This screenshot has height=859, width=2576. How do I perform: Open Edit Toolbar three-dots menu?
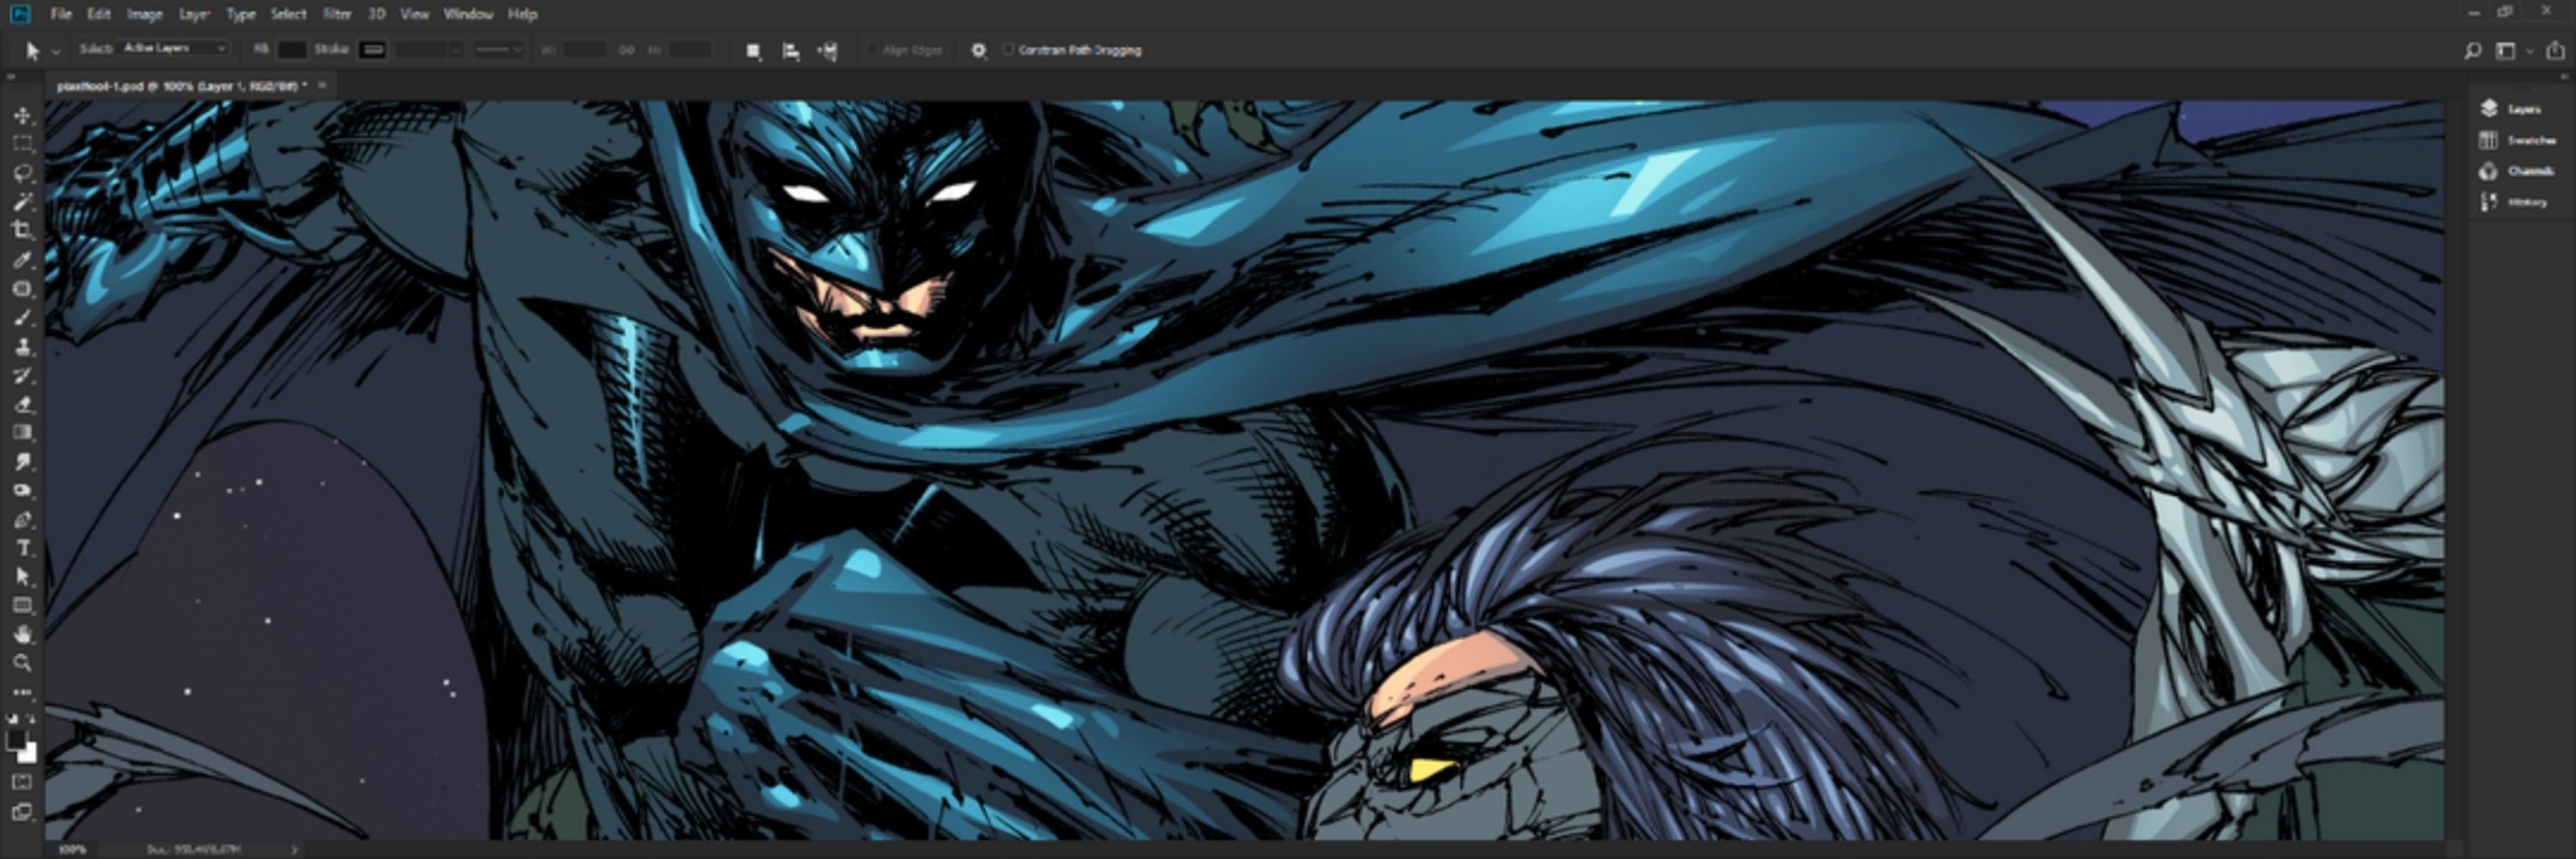22,692
